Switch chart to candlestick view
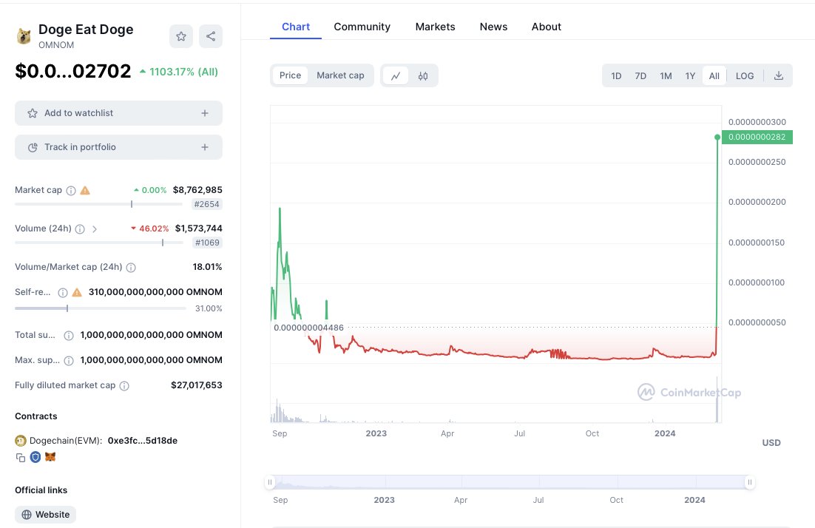 (422, 75)
